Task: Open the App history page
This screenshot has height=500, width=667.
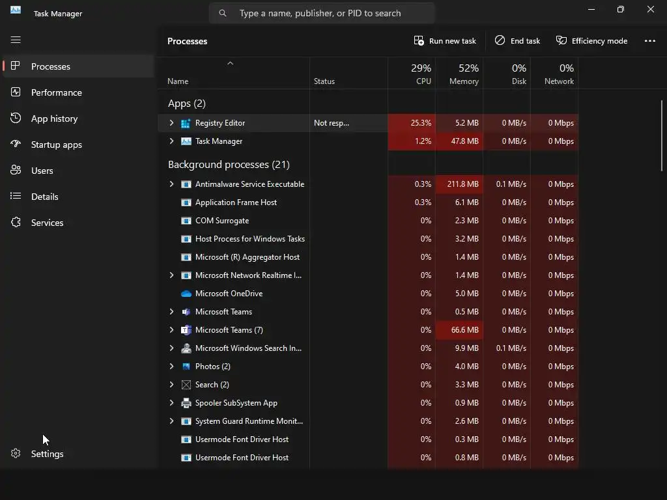Action: pyautogui.click(x=78, y=118)
